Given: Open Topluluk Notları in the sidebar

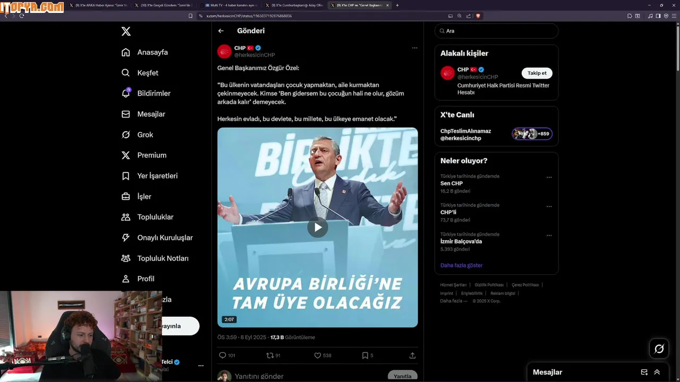Looking at the screenshot, I should (155, 258).
